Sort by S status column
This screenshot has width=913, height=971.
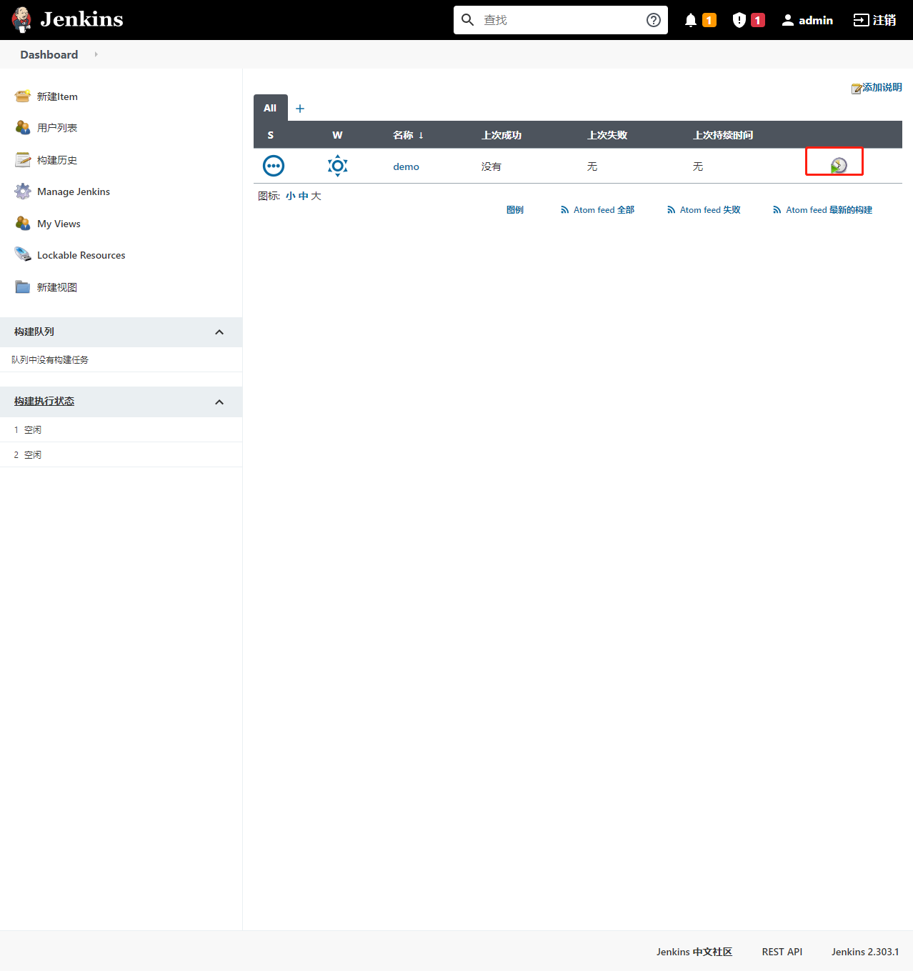(x=271, y=135)
